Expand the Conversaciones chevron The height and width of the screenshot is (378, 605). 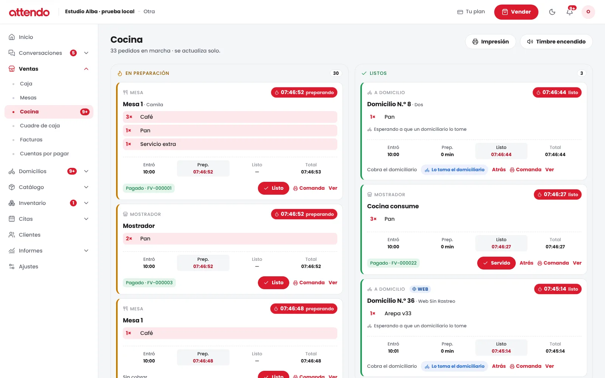[x=86, y=53]
